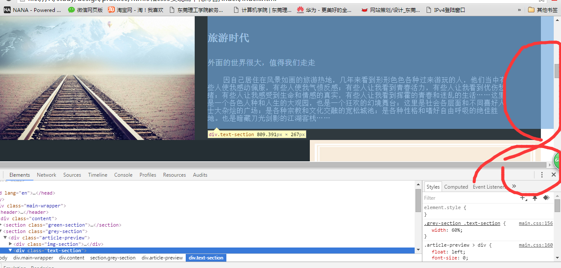
Task: Collapse the text-section div node
Action: (11, 251)
